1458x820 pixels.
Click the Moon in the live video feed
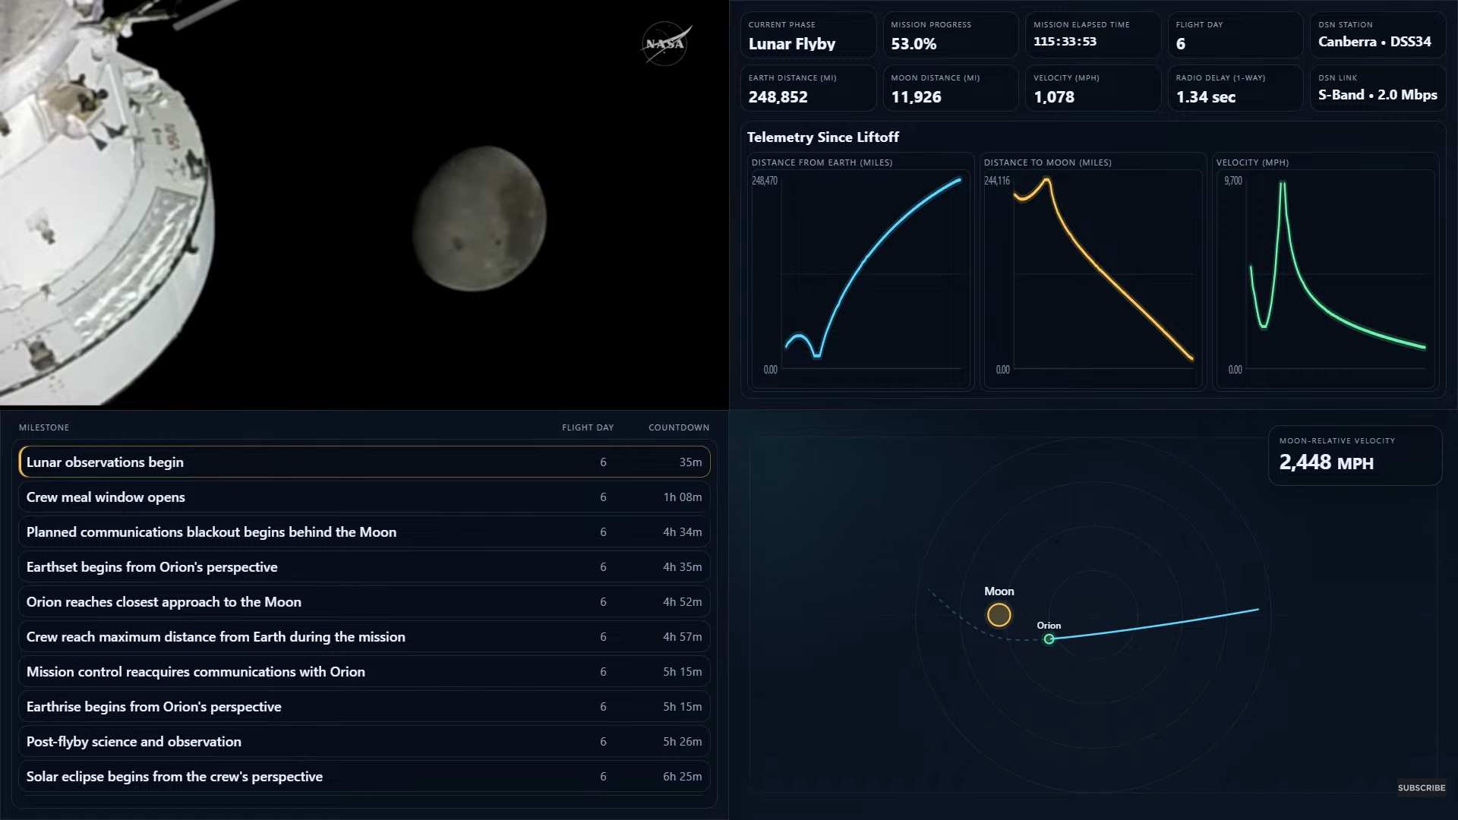point(480,219)
